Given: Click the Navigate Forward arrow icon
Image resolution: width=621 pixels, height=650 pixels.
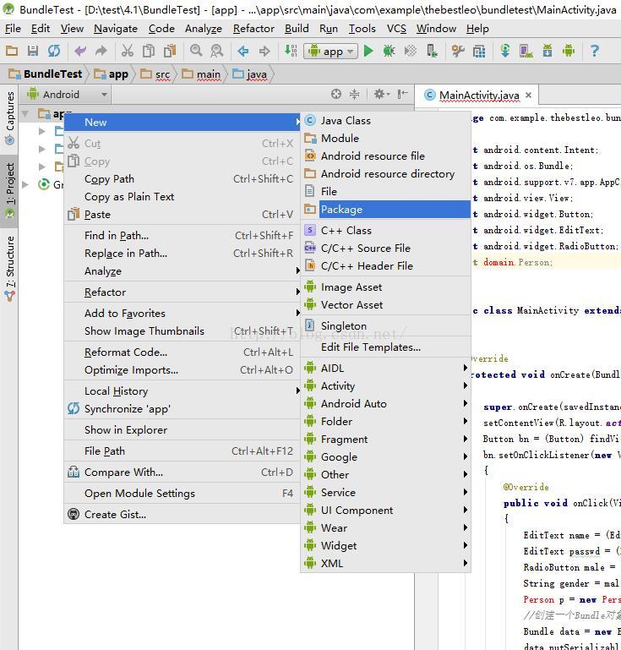Looking at the screenshot, I should click(264, 51).
